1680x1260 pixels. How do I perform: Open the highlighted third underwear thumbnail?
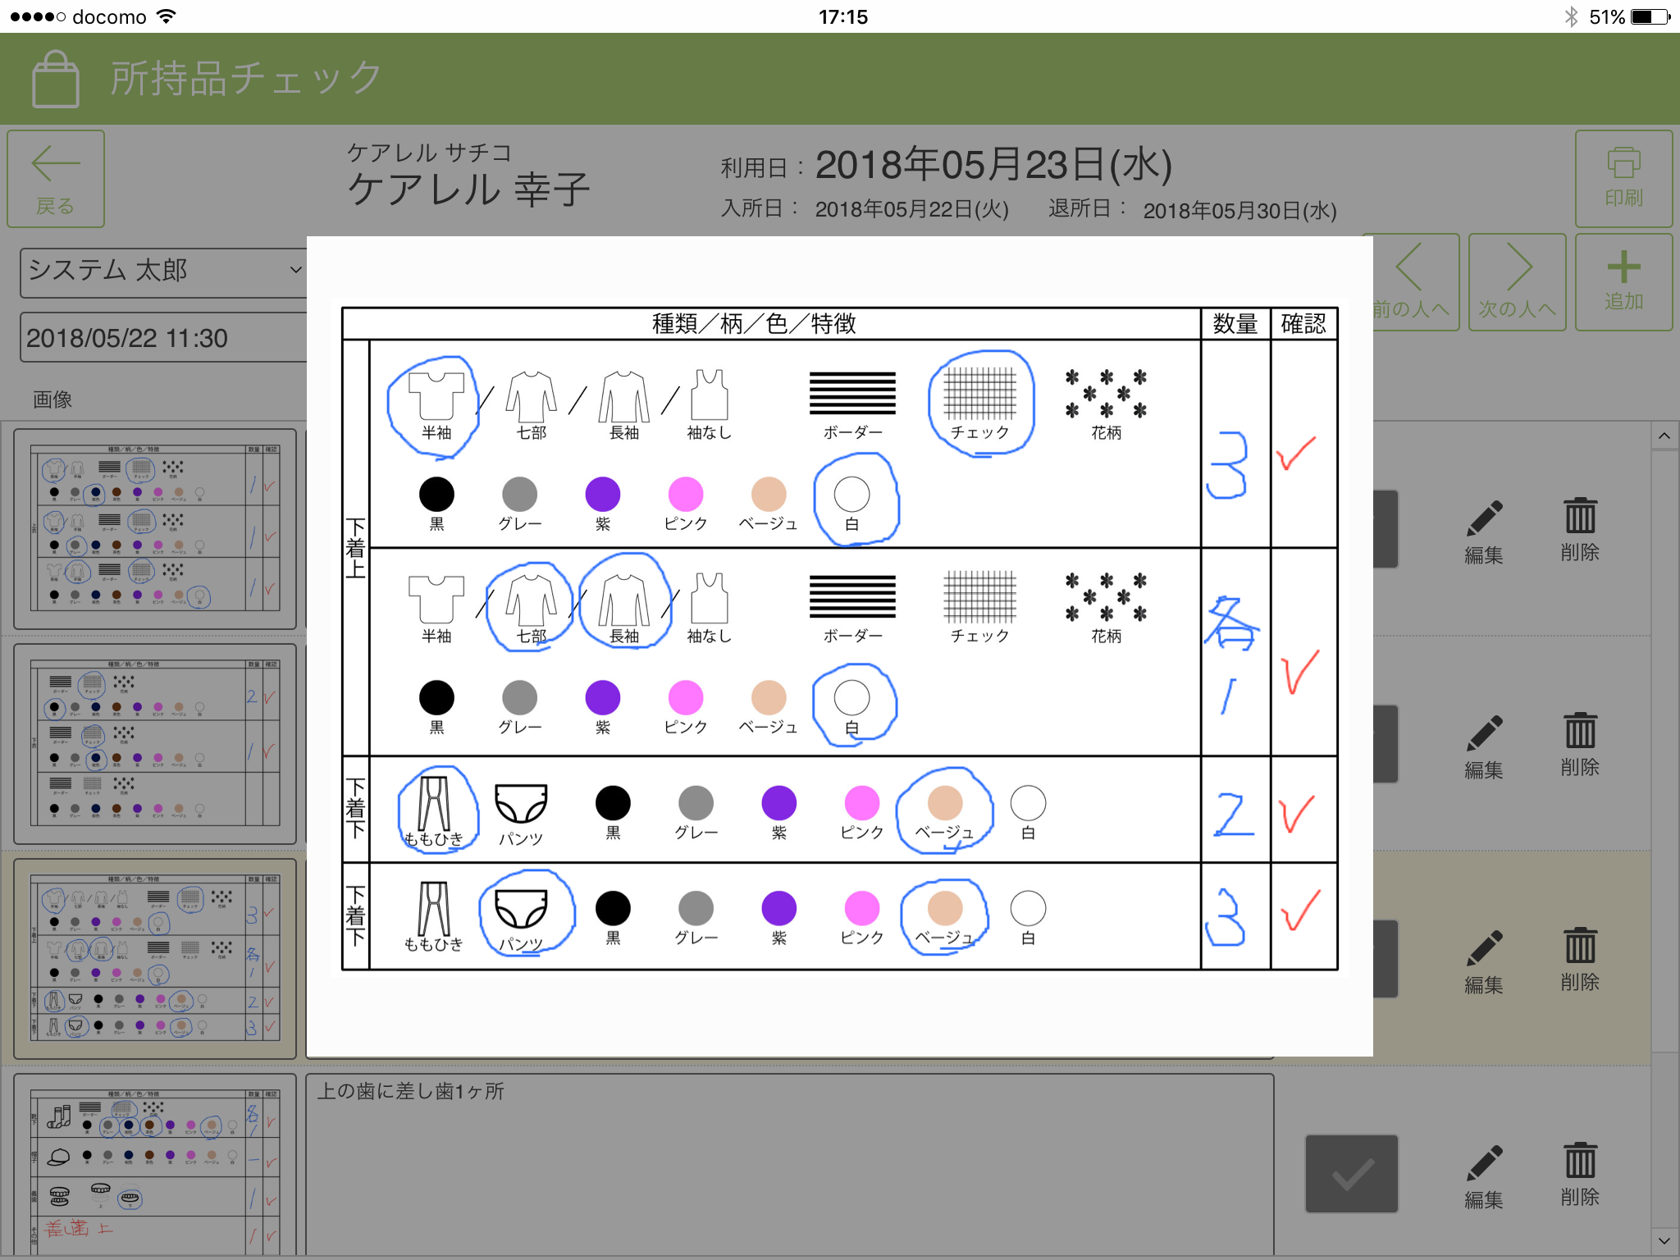[x=155, y=959]
